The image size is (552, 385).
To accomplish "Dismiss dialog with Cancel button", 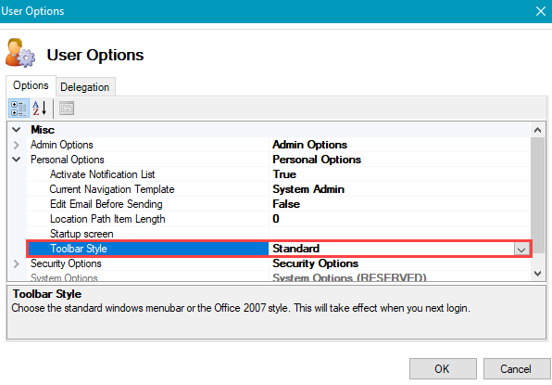I will (516, 369).
